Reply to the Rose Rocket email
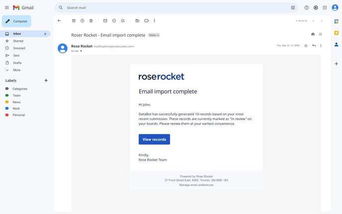342x214 pixels. coord(314,46)
